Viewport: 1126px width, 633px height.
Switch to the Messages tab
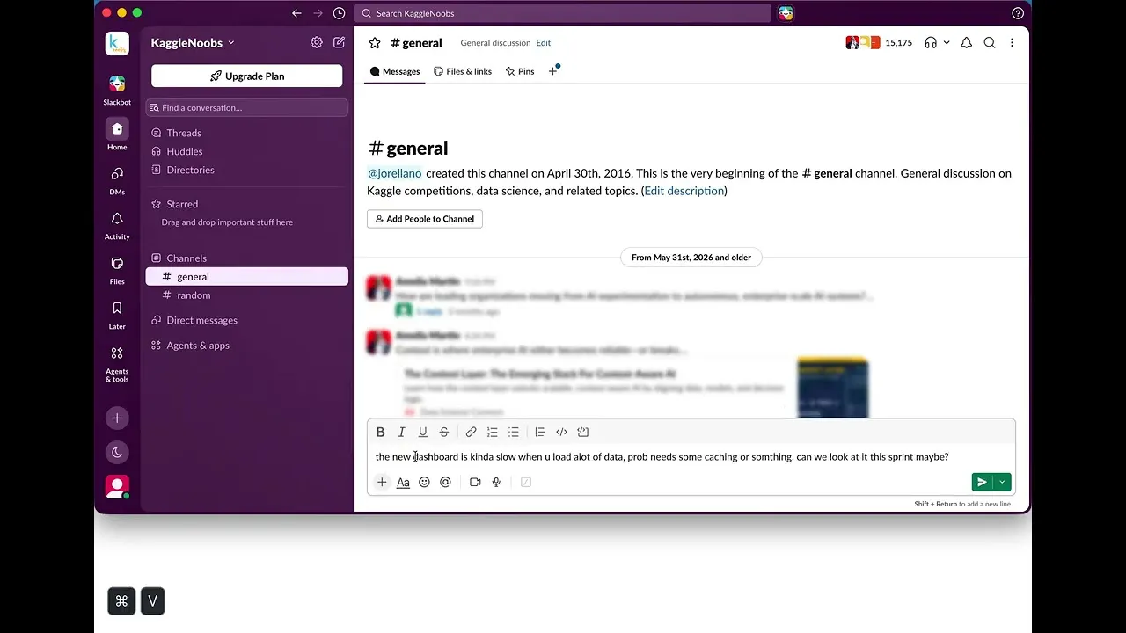(x=395, y=71)
